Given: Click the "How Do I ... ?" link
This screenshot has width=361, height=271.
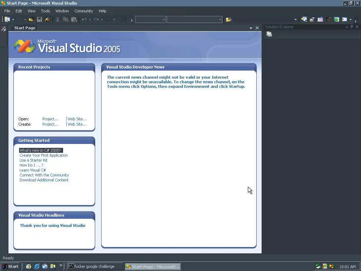Looking at the screenshot, I should [31, 165].
